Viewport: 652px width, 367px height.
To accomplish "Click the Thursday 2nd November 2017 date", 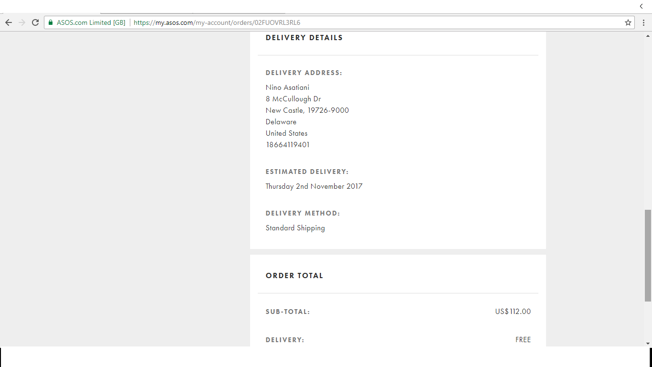I will point(314,186).
